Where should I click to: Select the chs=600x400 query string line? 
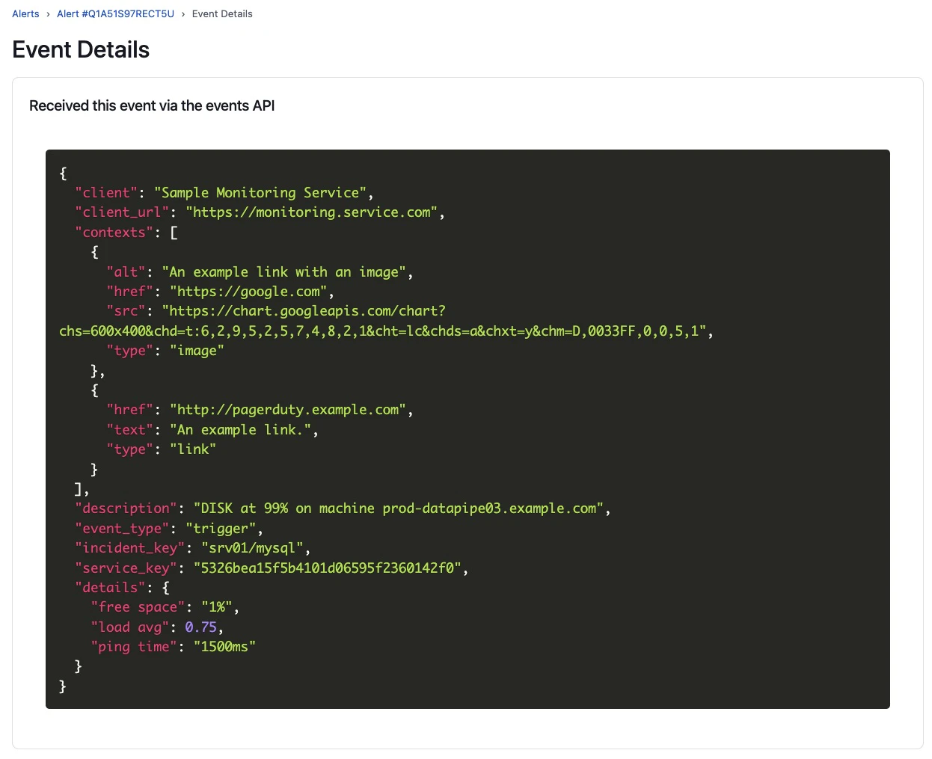tap(383, 331)
